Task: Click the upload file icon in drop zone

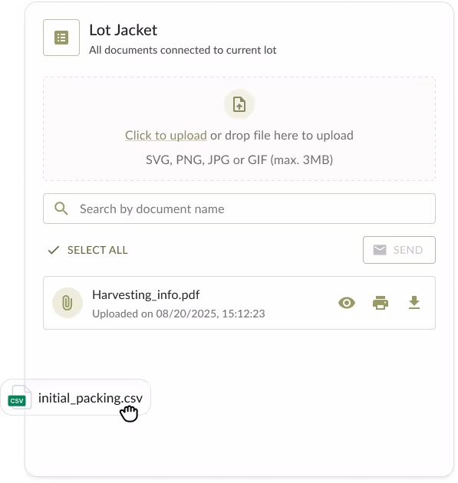Action: click(x=239, y=104)
